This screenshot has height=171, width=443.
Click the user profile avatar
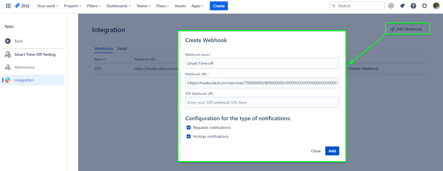click(x=436, y=6)
